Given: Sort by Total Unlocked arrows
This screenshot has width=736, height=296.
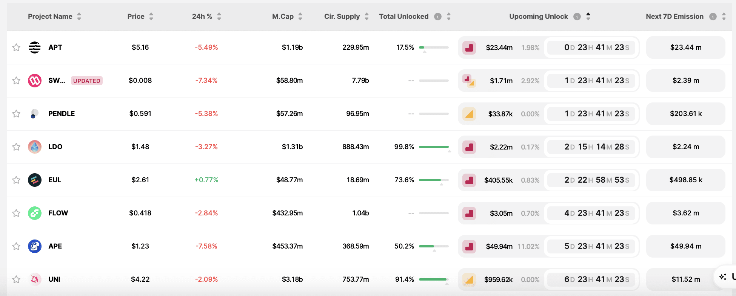Looking at the screenshot, I should coord(449,17).
